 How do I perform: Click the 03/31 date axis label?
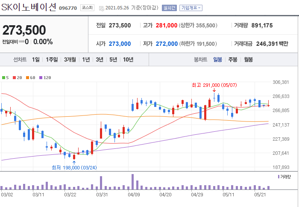click(x=102, y=195)
